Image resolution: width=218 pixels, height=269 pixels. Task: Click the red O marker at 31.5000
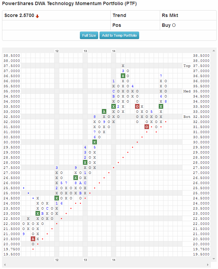click(x=147, y=127)
